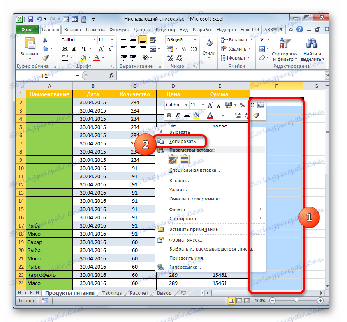This screenshot has height=322, width=347.
Task: Click the font color A in ribbon
Action: coord(97,58)
